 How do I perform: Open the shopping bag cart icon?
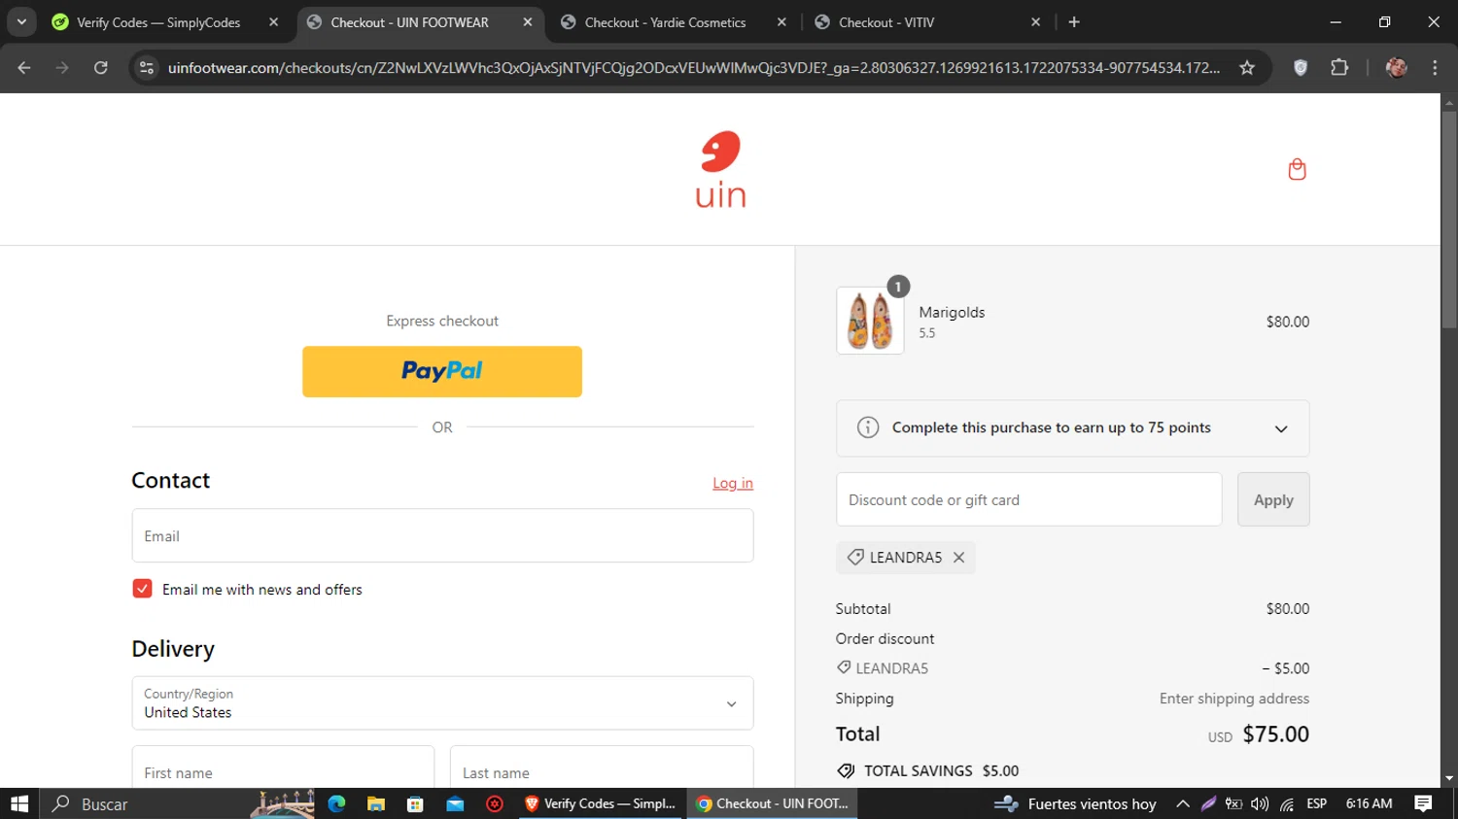(1297, 169)
